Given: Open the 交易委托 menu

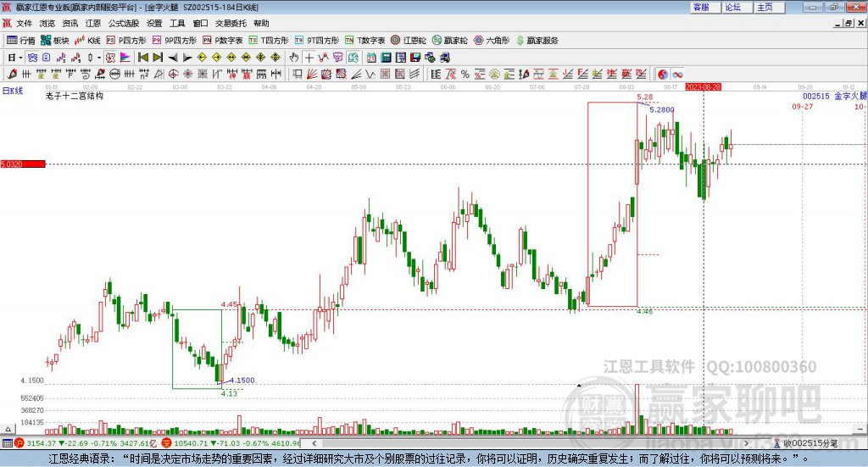Looking at the screenshot, I should 231,23.
